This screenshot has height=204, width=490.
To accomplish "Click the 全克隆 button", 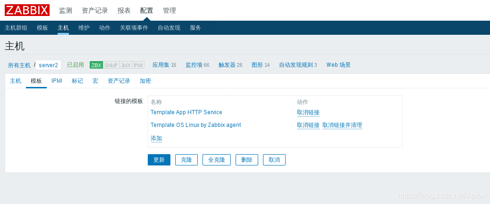I will 217,160.
